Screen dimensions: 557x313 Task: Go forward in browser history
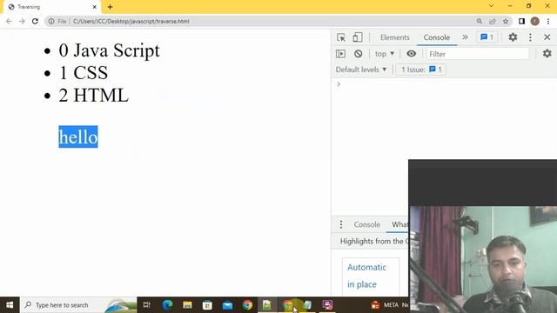(22, 21)
